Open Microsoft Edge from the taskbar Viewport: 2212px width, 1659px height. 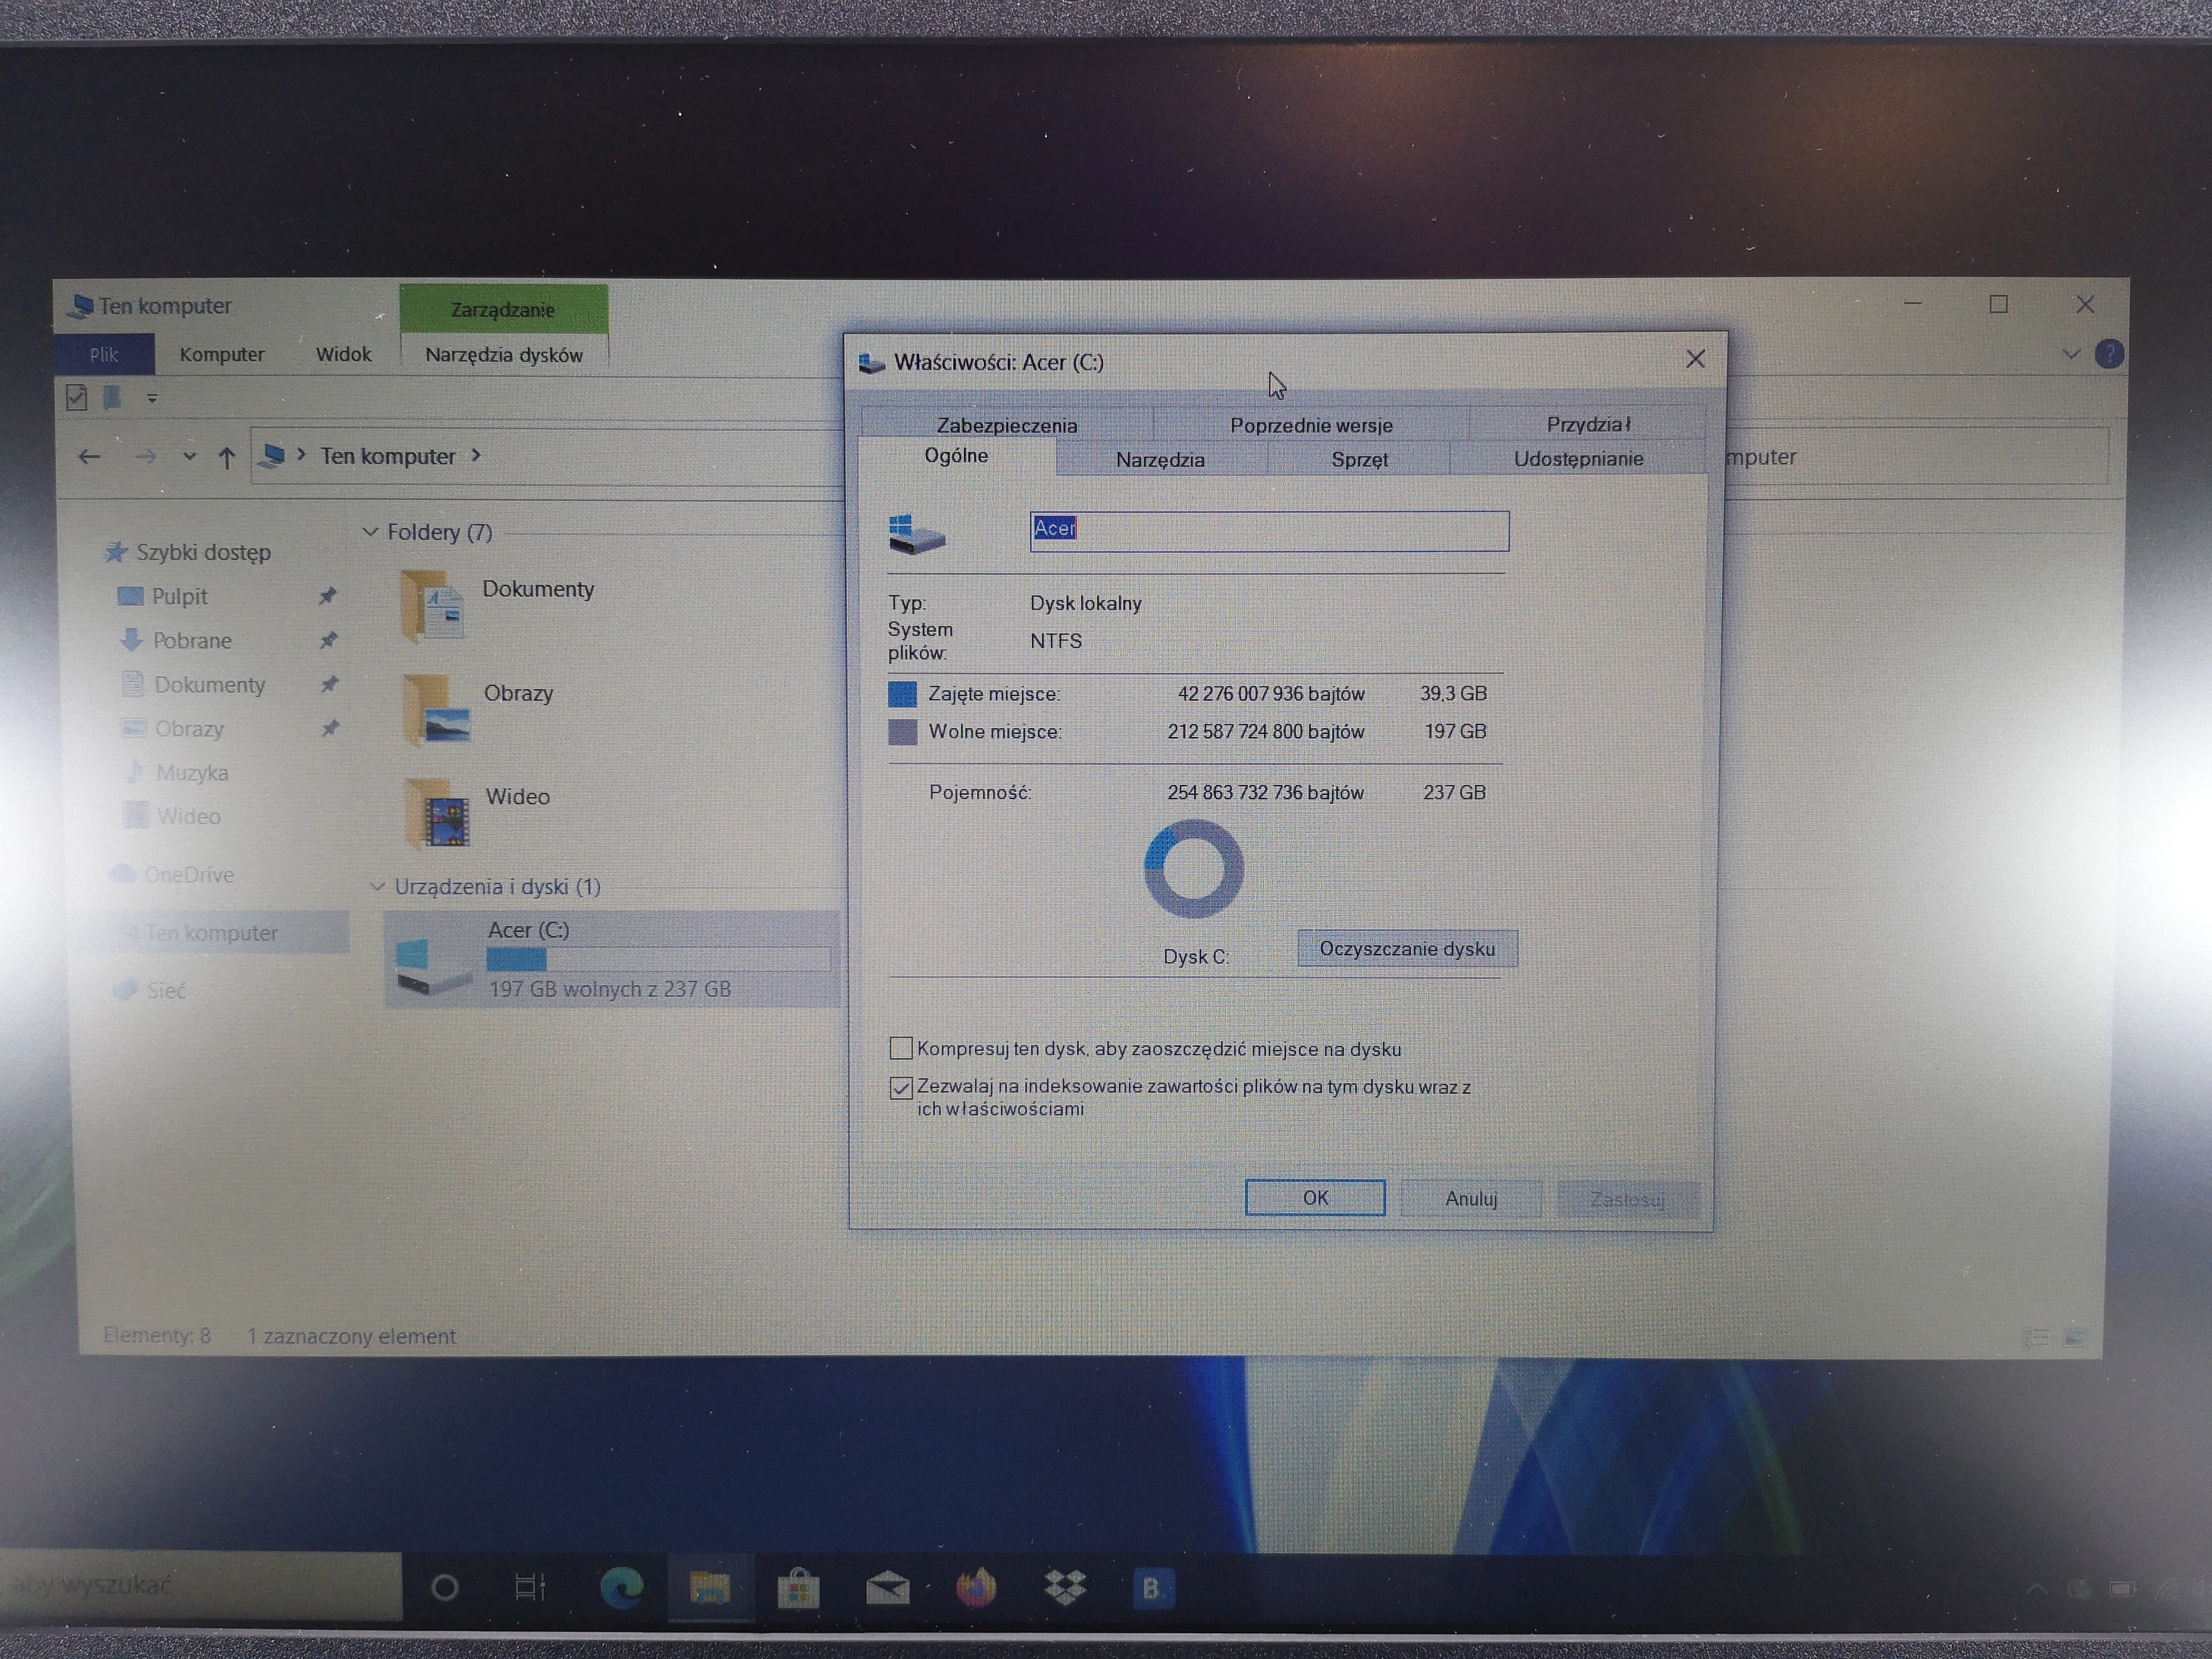621,1587
